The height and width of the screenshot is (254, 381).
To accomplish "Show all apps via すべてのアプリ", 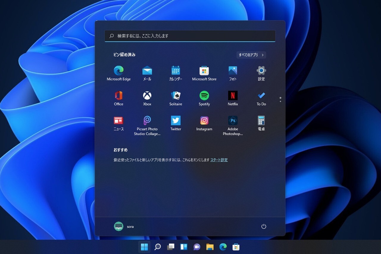I will pyautogui.click(x=251, y=55).
